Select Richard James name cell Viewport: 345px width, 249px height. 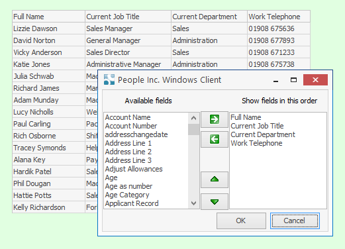click(48, 88)
